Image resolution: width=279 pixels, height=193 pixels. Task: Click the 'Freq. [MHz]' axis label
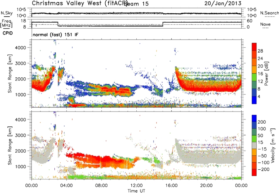tap(6, 24)
